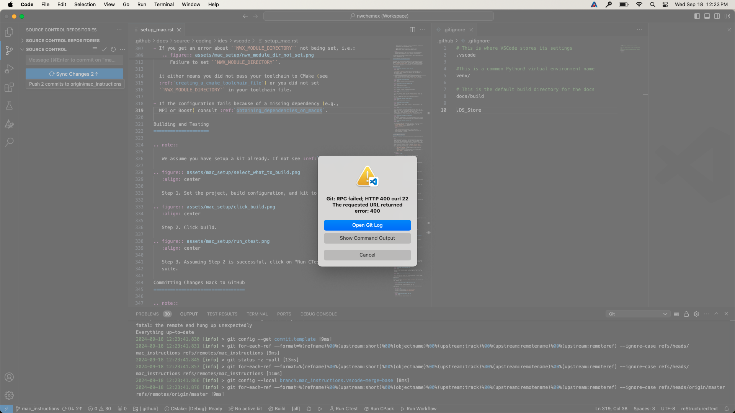
Task: Click the commit message input field
Action: [74, 60]
